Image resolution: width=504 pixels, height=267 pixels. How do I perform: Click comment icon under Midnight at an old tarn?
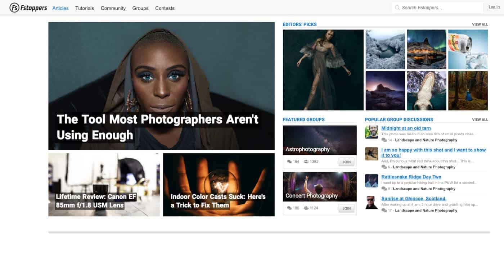pos(384,140)
